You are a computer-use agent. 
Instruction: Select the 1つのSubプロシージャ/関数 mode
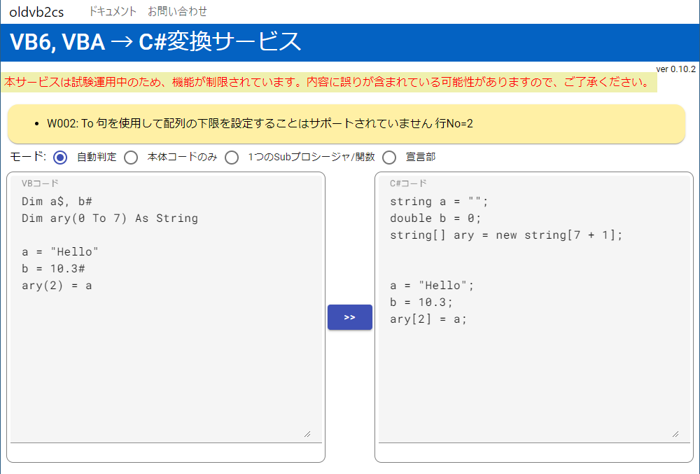(231, 157)
